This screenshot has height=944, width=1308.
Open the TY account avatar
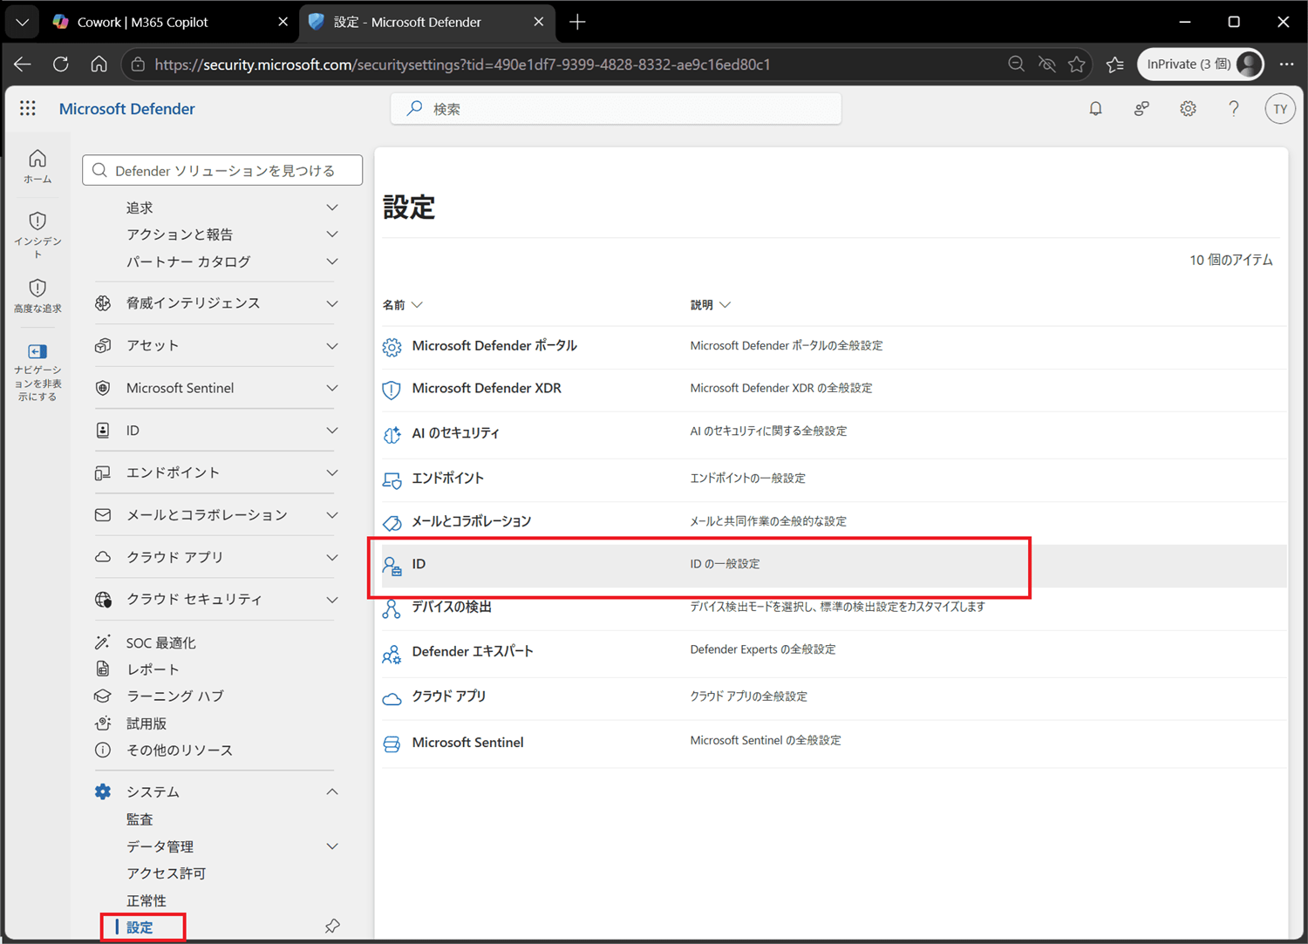[x=1280, y=109]
